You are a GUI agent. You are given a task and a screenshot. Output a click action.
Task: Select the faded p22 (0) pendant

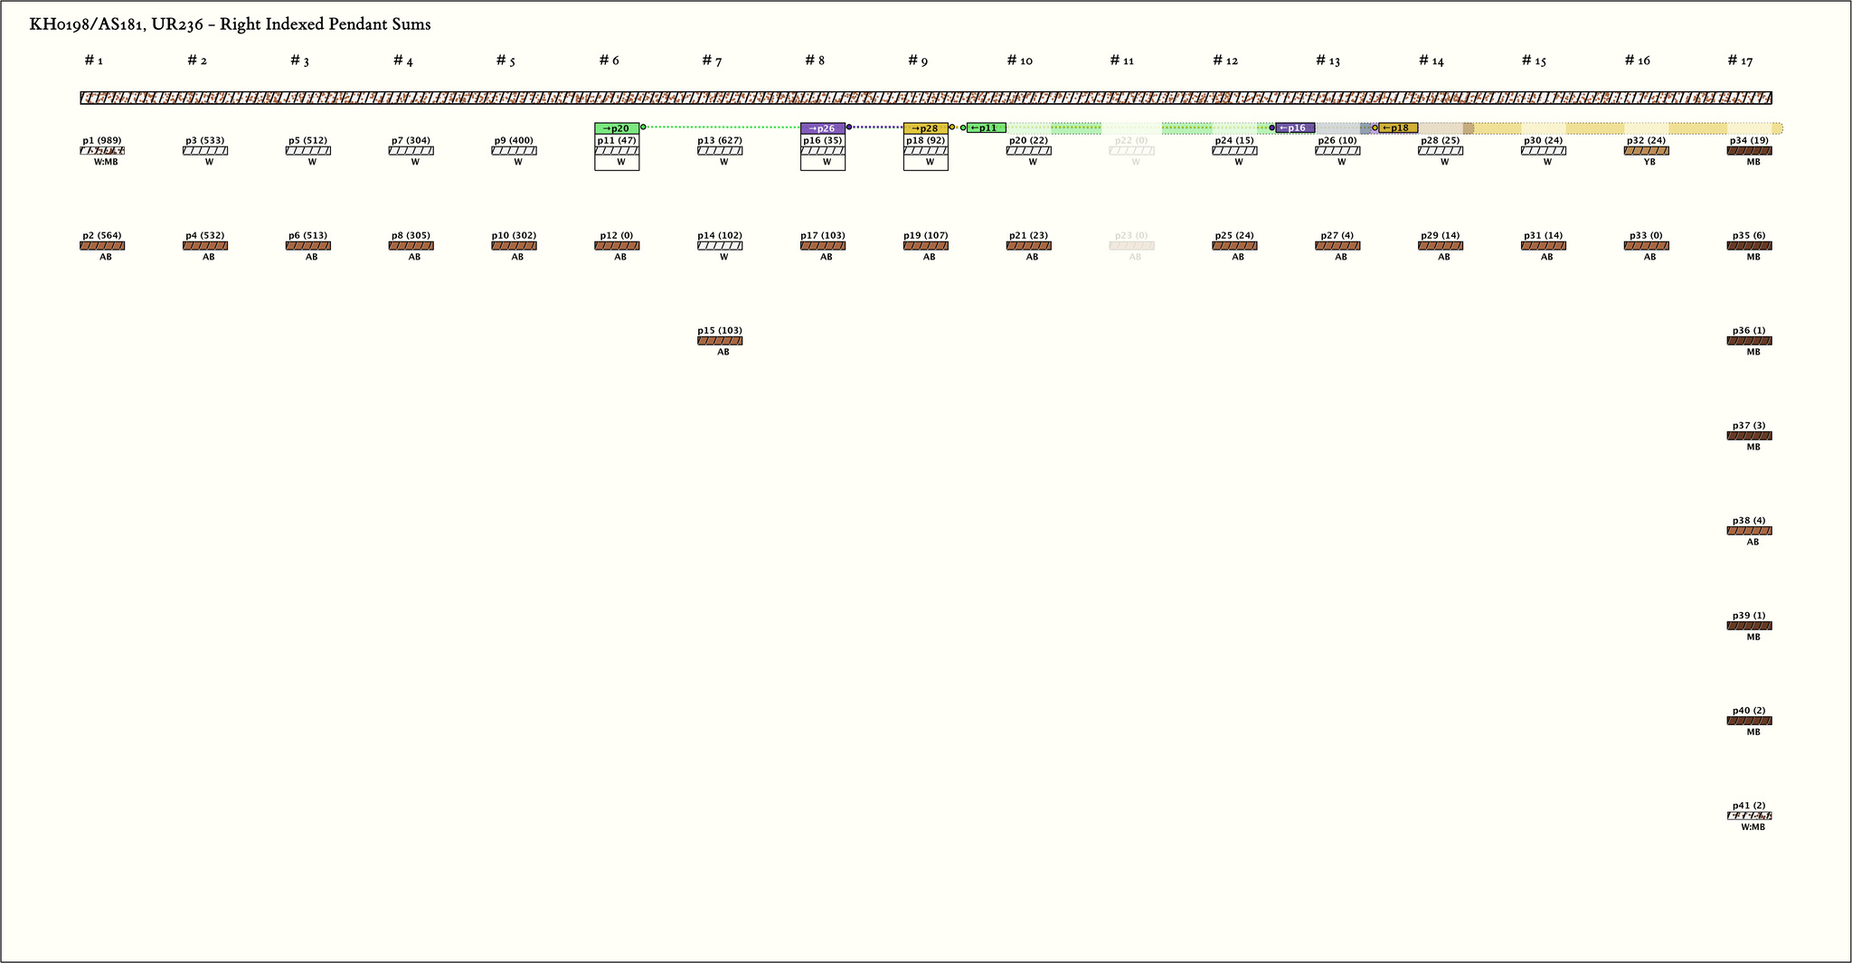click(1131, 150)
